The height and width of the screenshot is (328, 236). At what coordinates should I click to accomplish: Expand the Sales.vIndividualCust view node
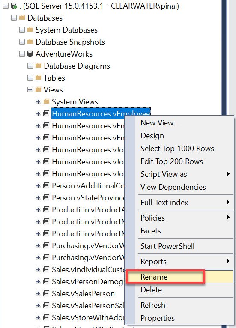38,269
